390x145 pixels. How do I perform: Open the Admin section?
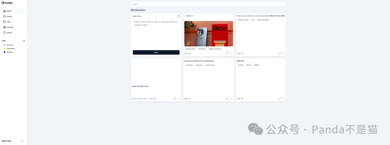click(14, 33)
